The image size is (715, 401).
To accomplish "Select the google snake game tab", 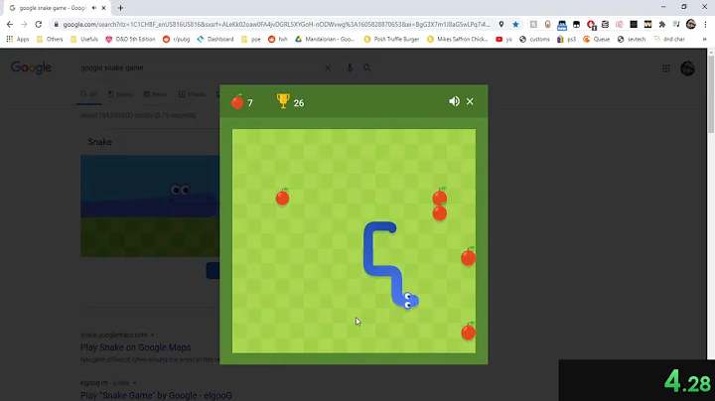I will tap(53, 8).
